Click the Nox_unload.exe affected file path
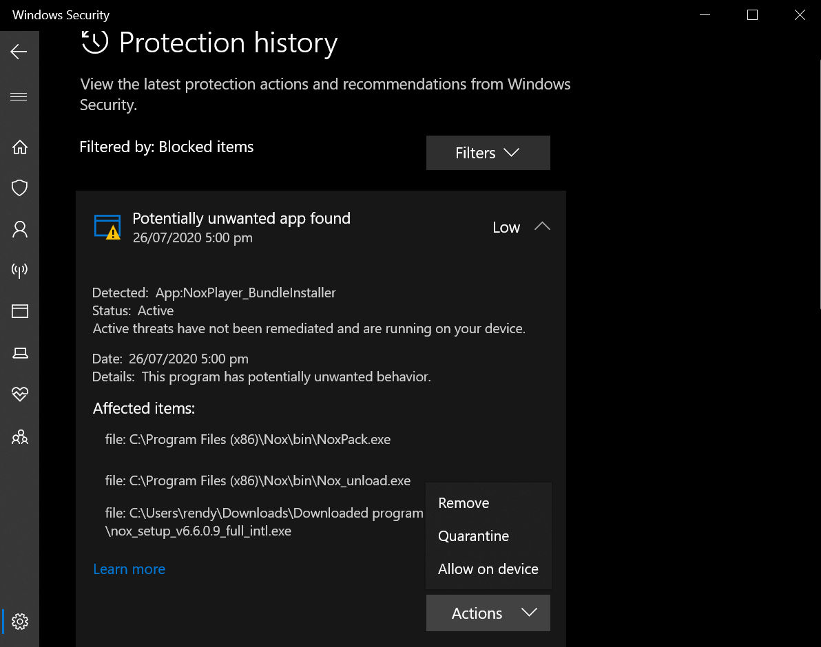Image resolution: width=821 pixels, height=647 pixels. pos(258,480)
